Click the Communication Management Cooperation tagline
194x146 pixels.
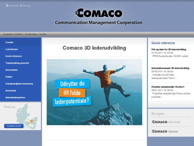point(99,23)
